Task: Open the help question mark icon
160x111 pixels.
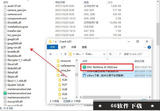Action: (149, 47)
